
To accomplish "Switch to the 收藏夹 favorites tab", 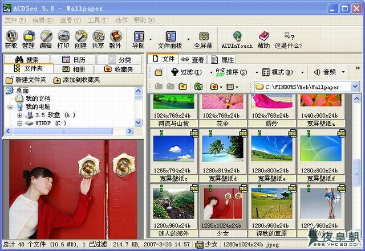I will (118, 69).
